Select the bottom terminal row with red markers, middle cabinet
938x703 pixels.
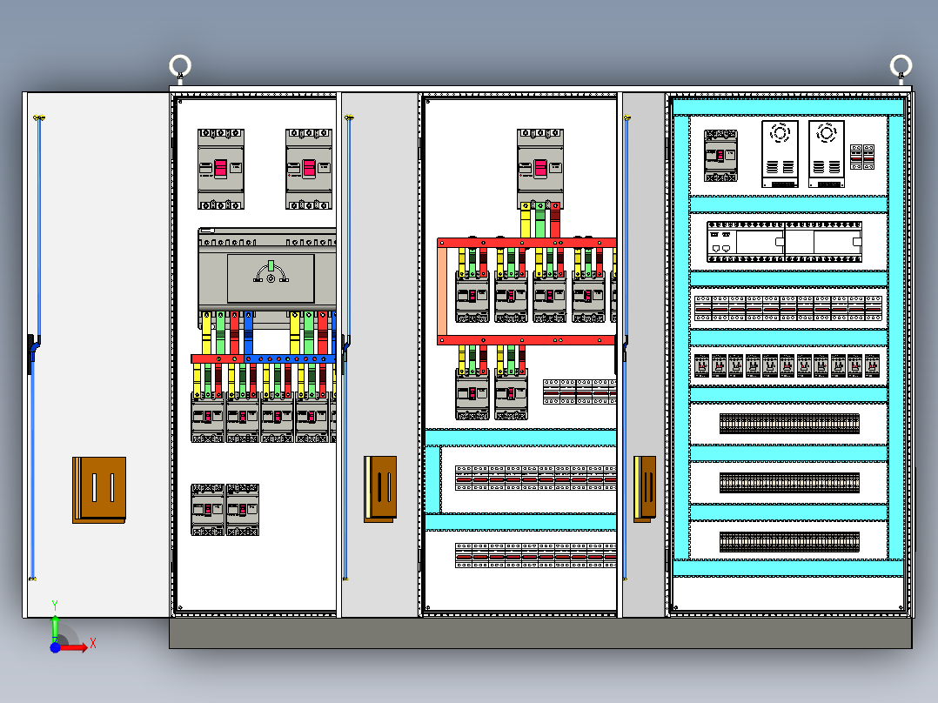pos(535,555)
